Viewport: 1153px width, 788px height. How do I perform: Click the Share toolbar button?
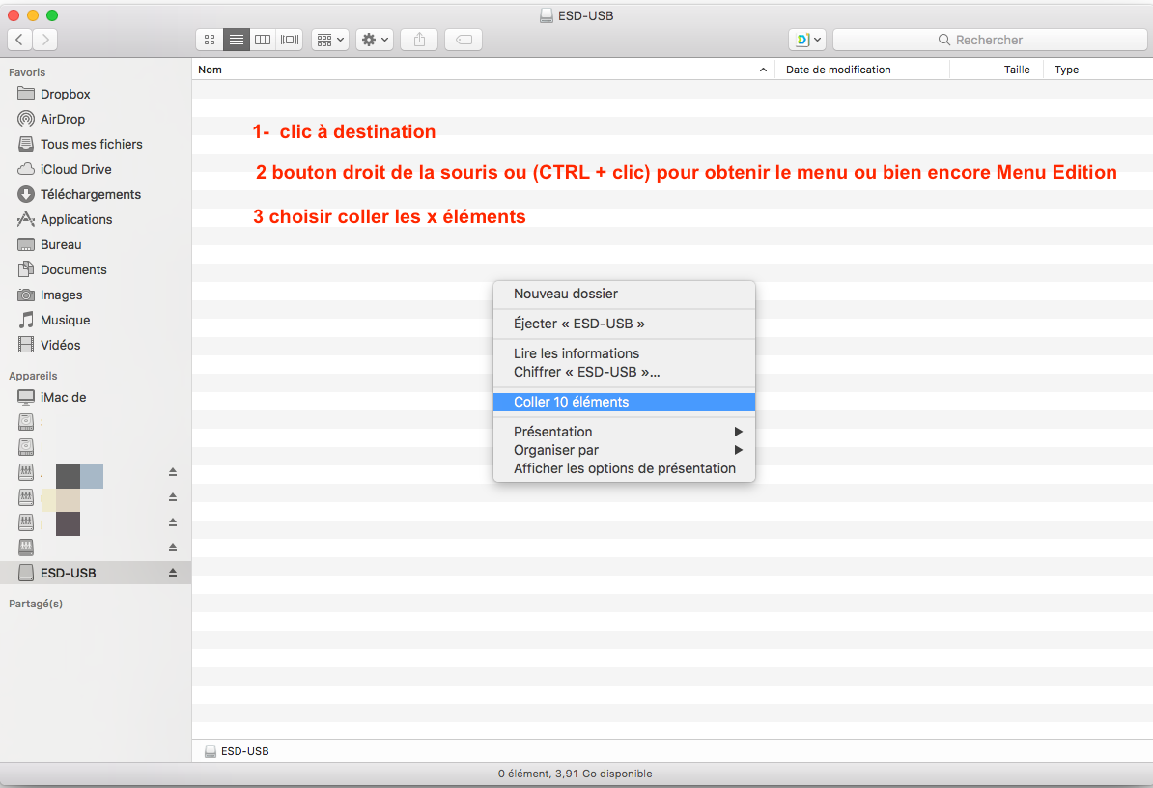click(x=419, y=40)
